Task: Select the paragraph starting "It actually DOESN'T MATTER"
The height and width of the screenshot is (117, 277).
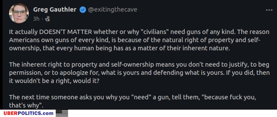Action: [x=139, y=40]
